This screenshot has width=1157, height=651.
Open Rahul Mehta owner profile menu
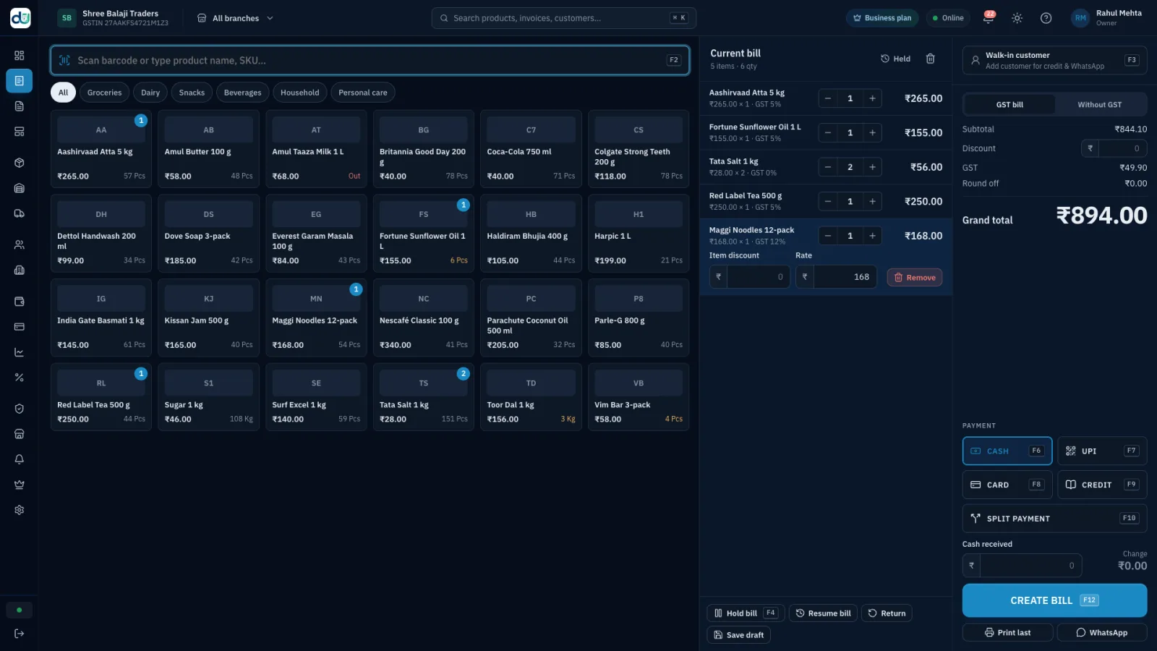pyautogui.click(x=1107, y=18)
